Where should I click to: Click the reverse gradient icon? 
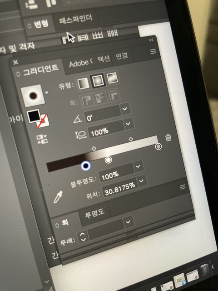tap(42, 139)
